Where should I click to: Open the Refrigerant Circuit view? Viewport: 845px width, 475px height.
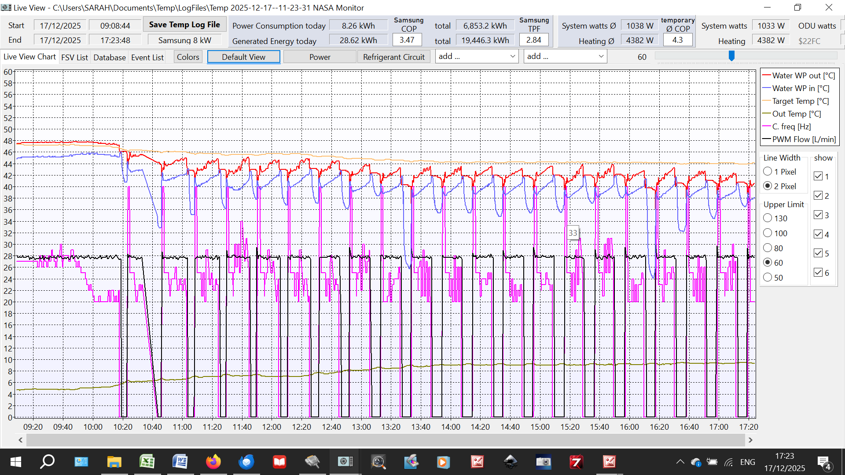click(393, 57)
